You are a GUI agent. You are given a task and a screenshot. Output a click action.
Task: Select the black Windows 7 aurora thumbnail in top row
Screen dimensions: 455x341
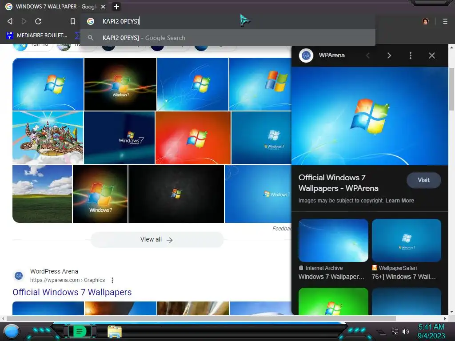[120, 84]
